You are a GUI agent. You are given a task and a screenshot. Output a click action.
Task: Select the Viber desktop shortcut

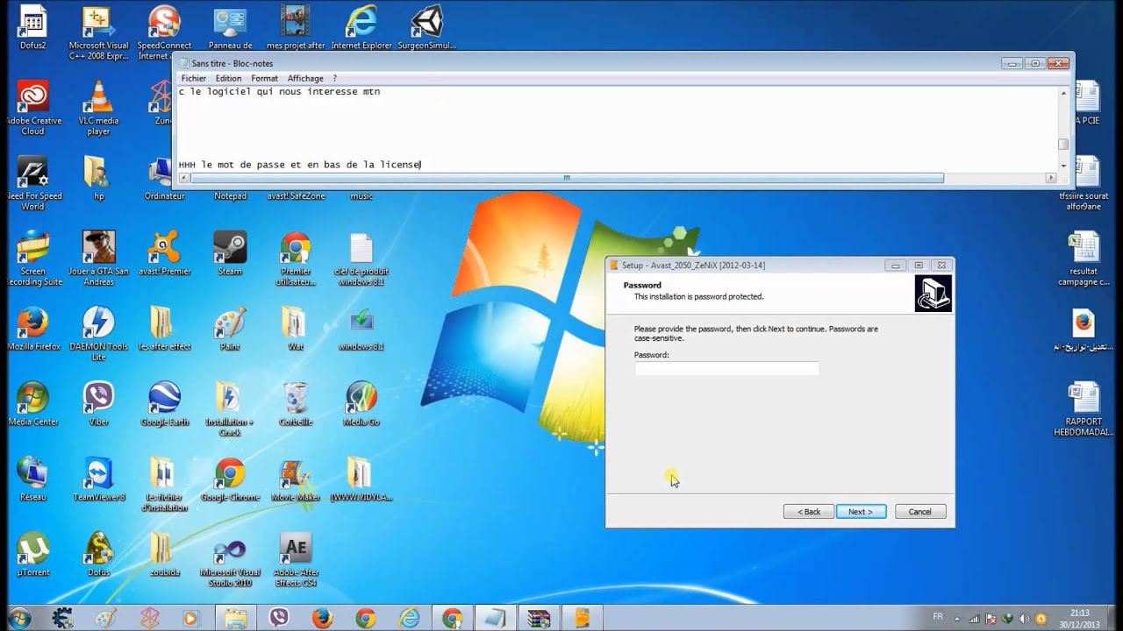(98, 404)
